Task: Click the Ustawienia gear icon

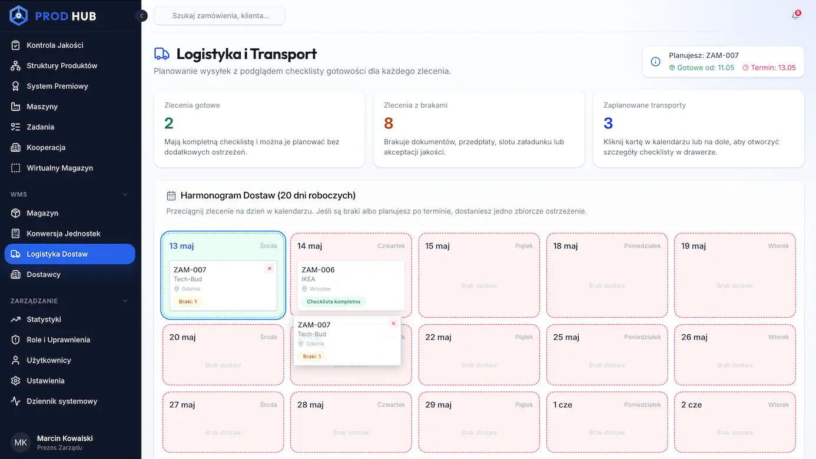Action: [16, 381]
